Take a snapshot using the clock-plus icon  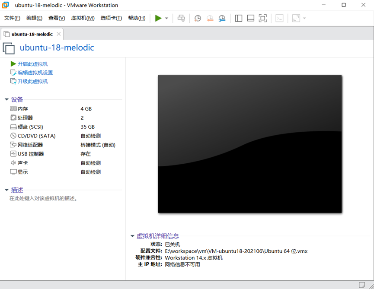(x=198, y=18)
